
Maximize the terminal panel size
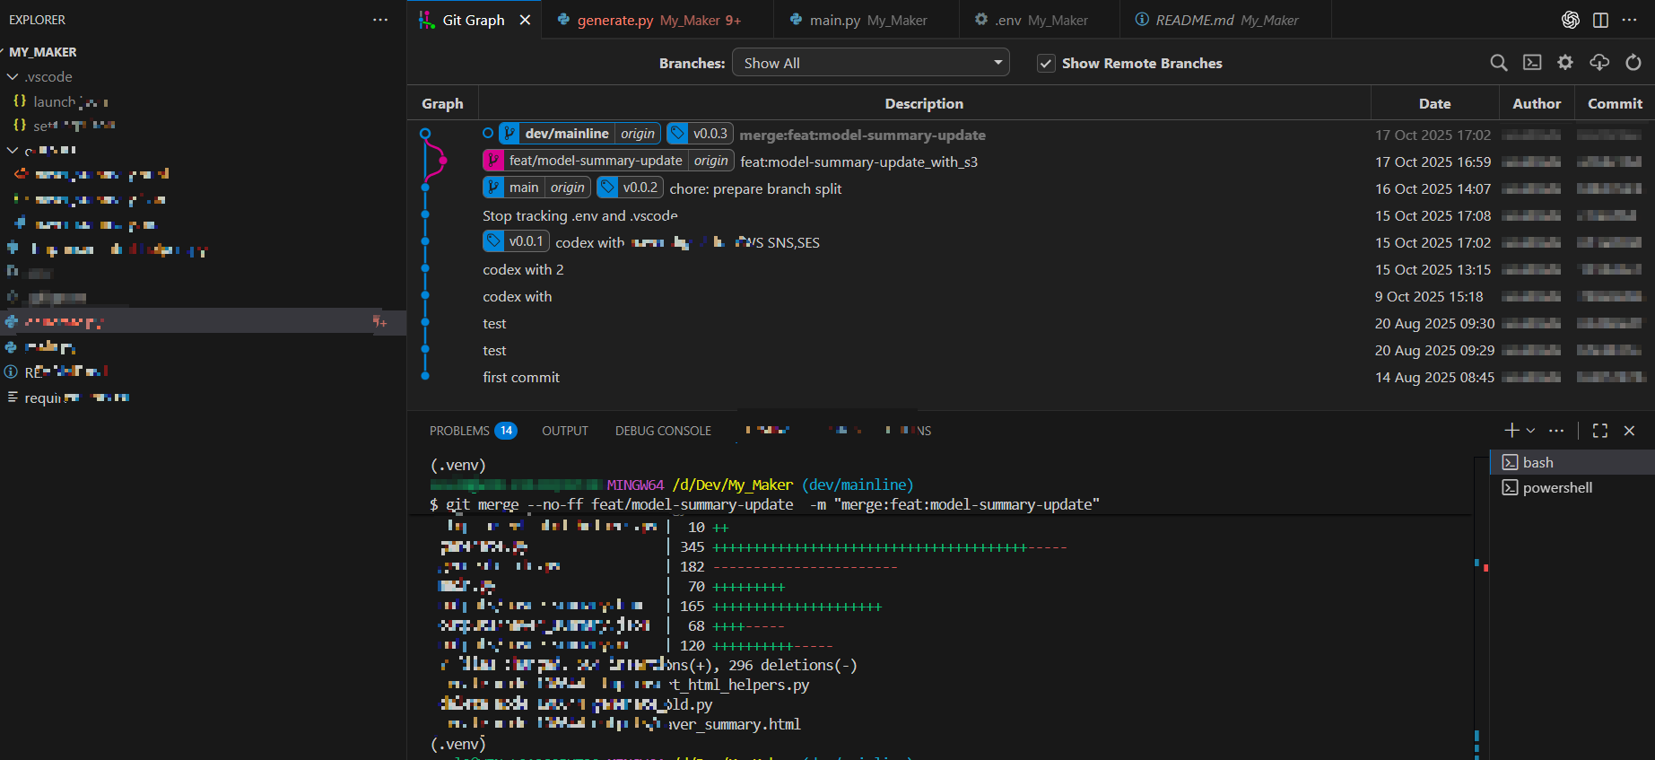[x=1599, y=431]
